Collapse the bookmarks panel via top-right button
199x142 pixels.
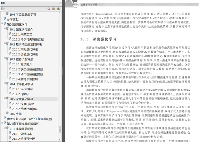60,3
